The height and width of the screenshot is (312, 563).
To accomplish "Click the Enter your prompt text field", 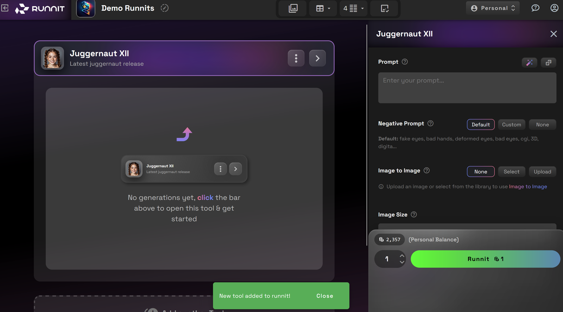I will pos(467,88).
